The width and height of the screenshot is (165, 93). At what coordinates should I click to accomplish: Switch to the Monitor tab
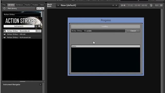(28, 5)
